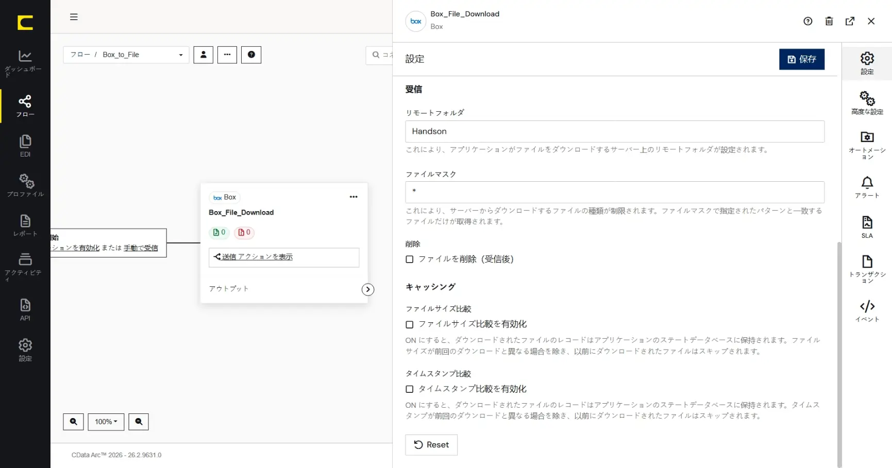
Task: Zoom in the flow canvas
Action: click(x=73, y=422)
